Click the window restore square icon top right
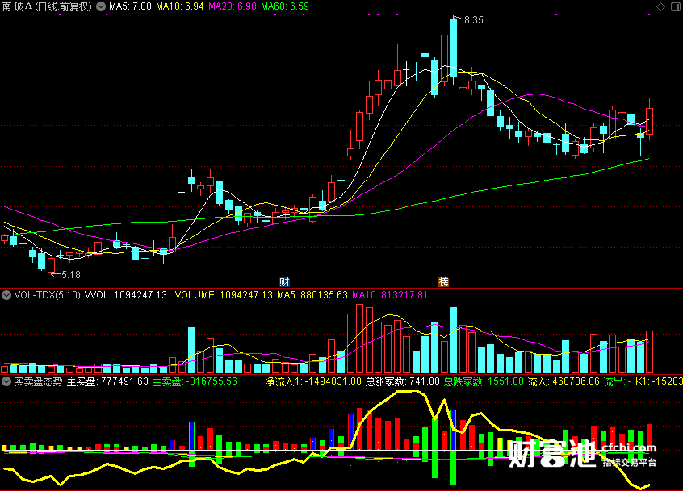Screen dimensions: 683x491 pos(676,6)
